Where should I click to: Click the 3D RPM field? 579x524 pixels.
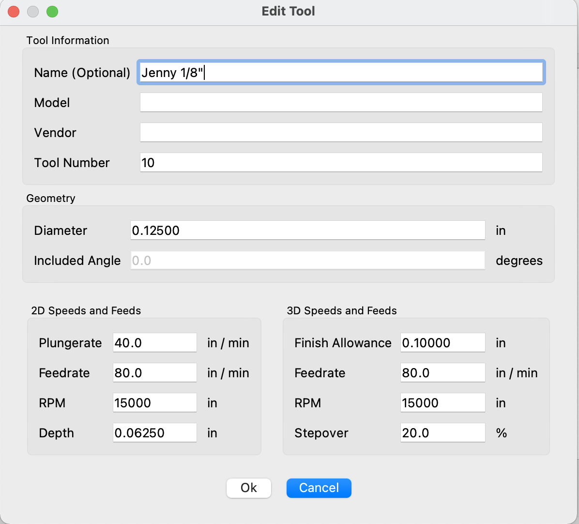click(x=442, y=403)
